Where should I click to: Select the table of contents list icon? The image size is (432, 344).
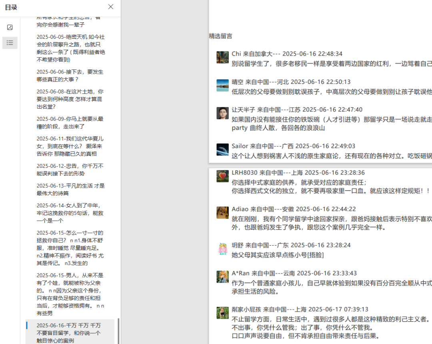coord(10,43)
